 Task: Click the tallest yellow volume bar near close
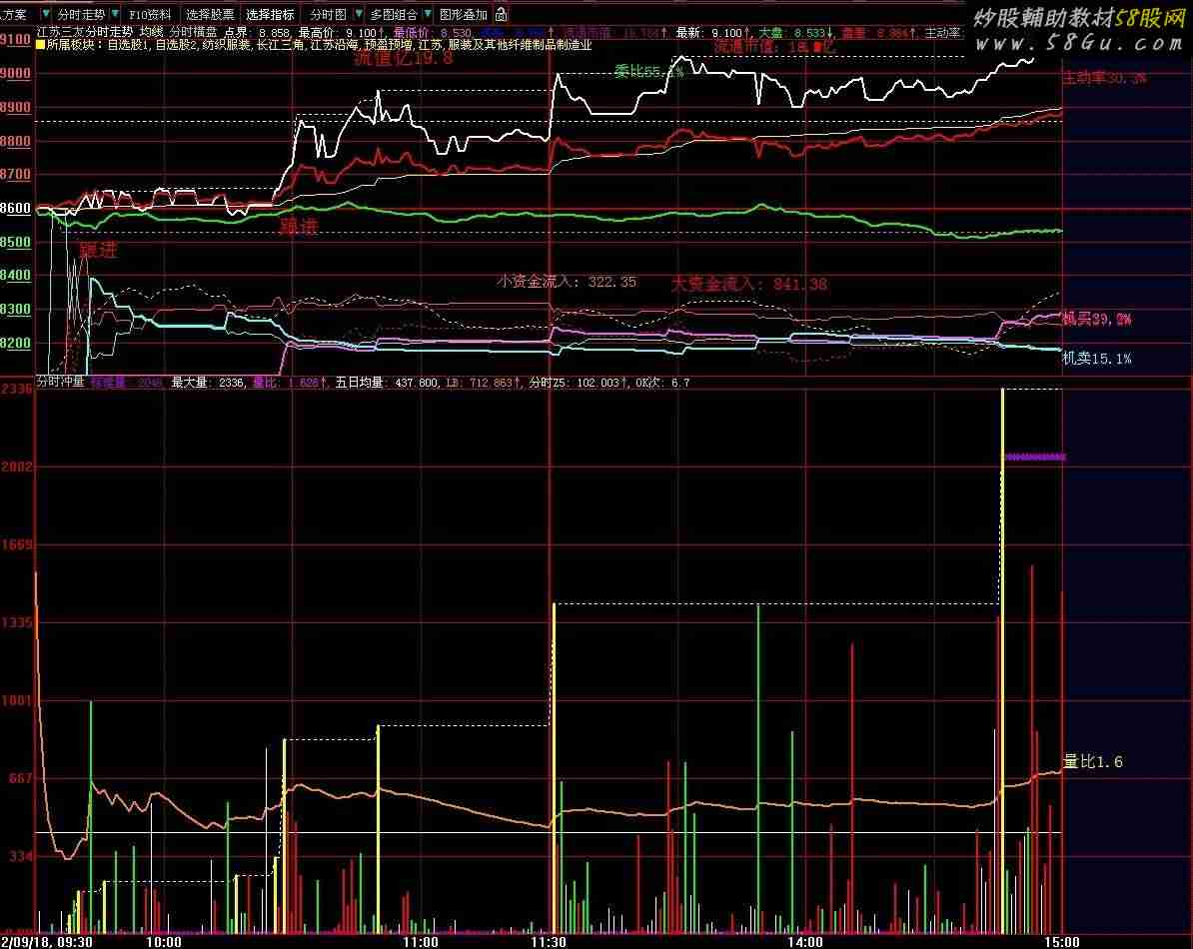[1003, 660]
